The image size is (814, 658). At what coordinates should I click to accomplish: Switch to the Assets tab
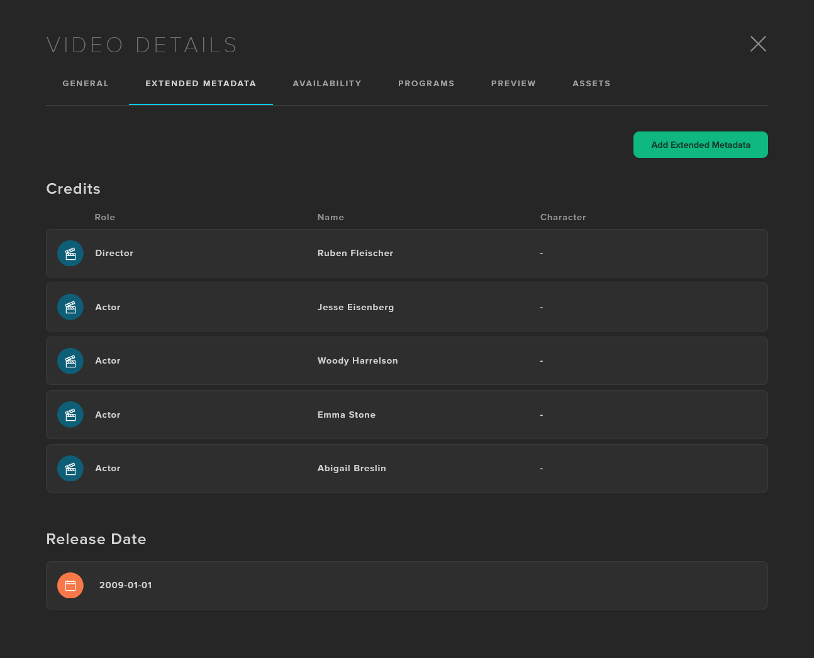pos(591,84)
